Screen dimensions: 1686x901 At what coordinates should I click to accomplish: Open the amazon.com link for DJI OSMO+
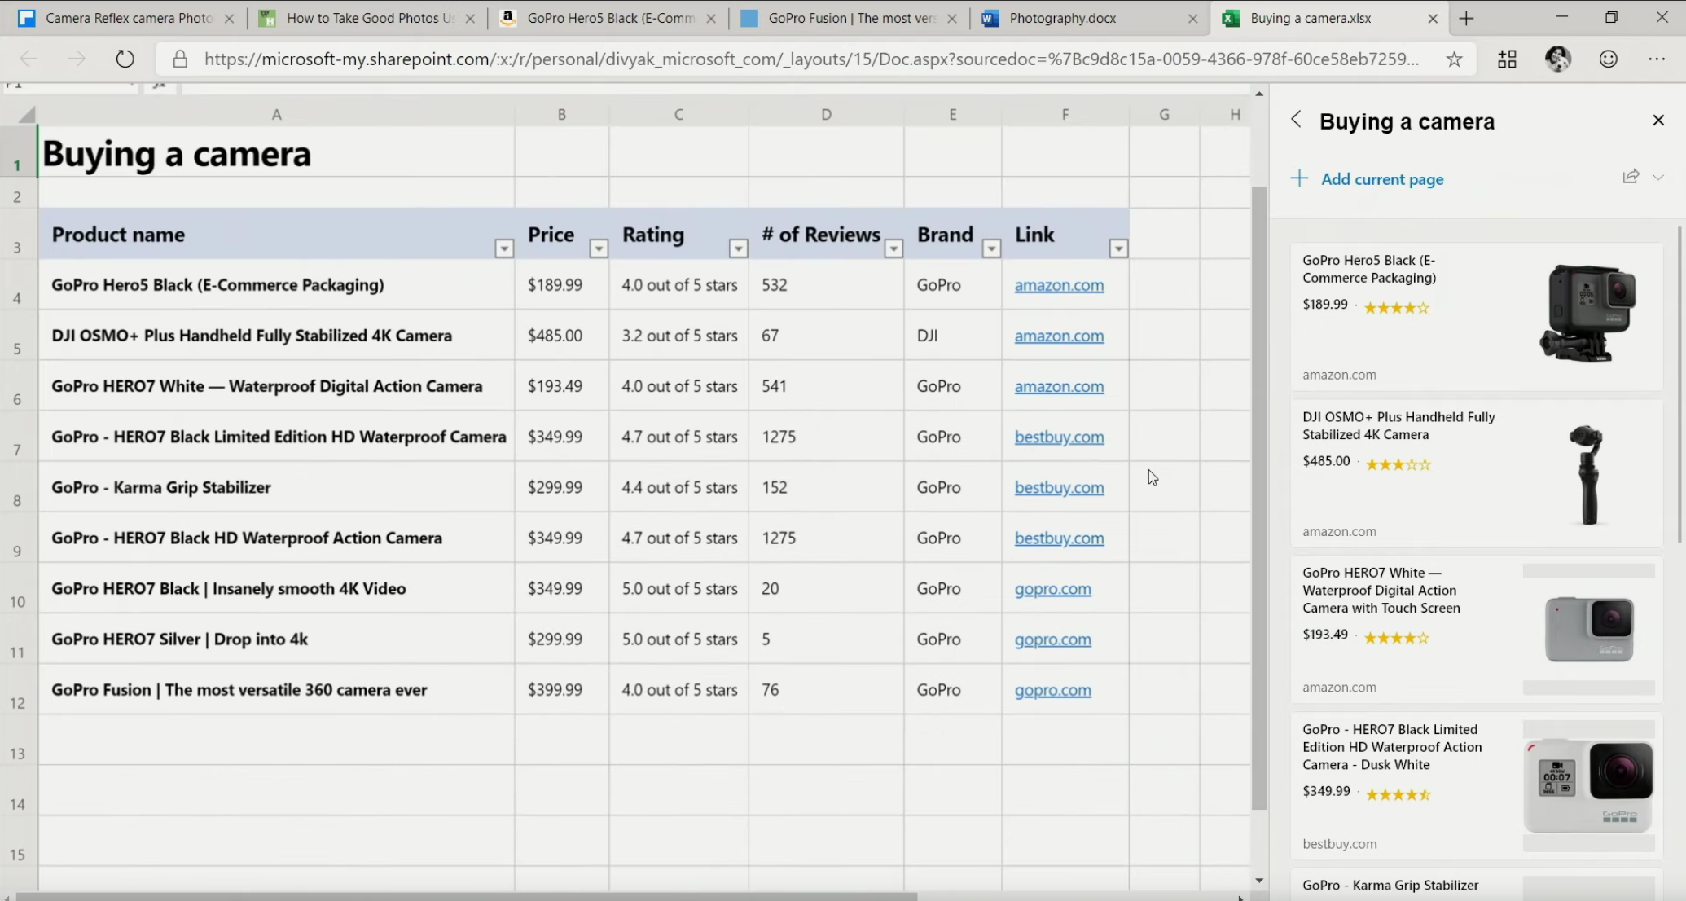1059,336
